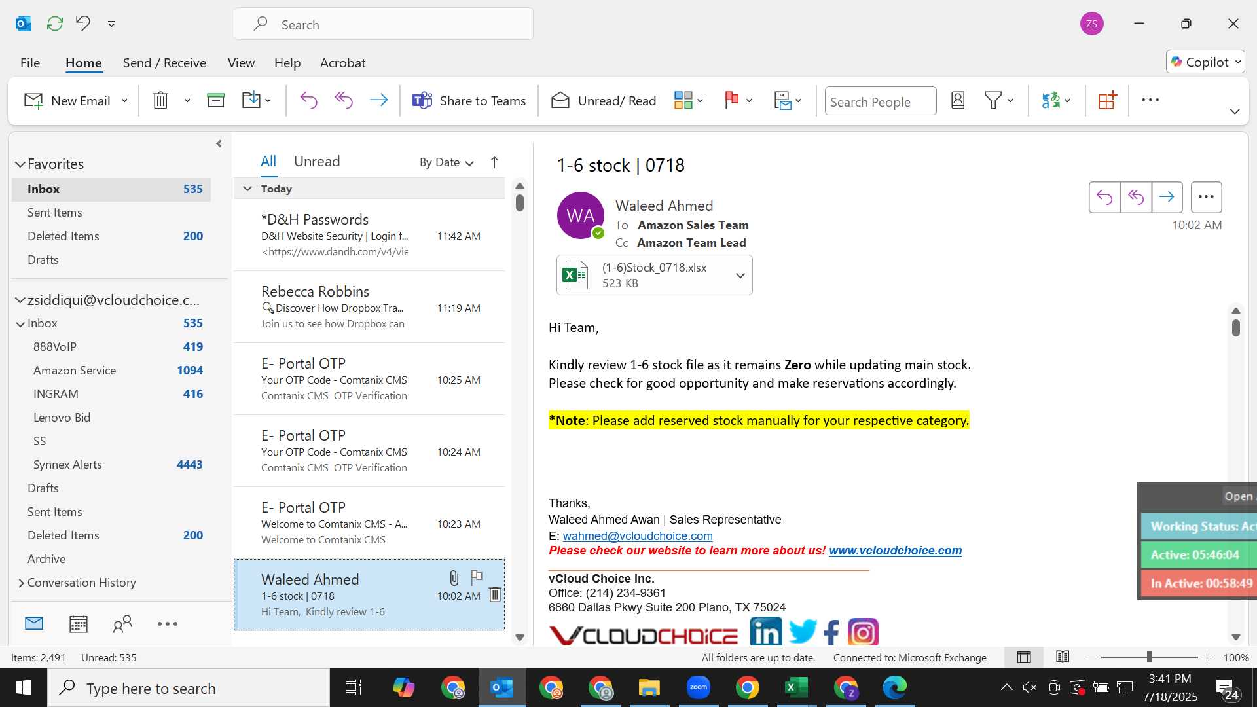Viewport: 1257px width, 707px height.
Task: Show Unread messages tab
Action: tap(317, 162)
